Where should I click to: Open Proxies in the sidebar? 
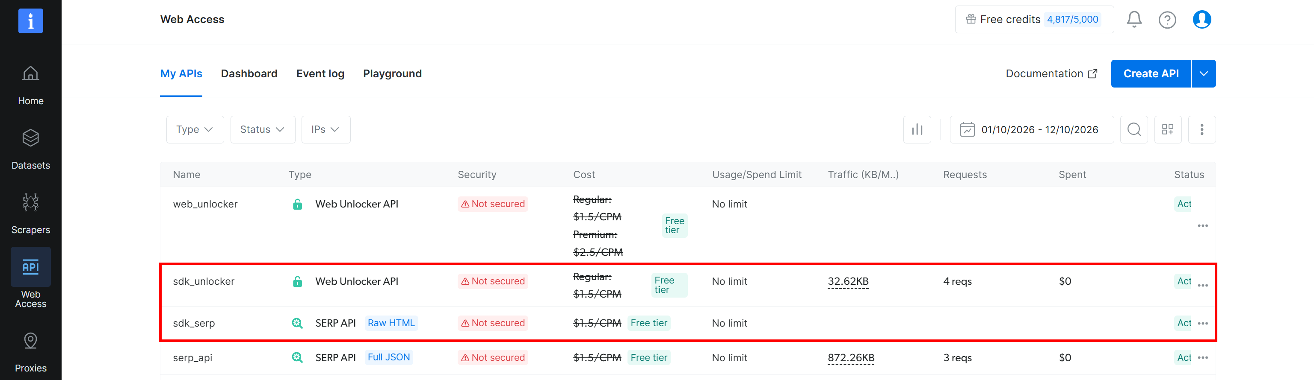(31, 353)
